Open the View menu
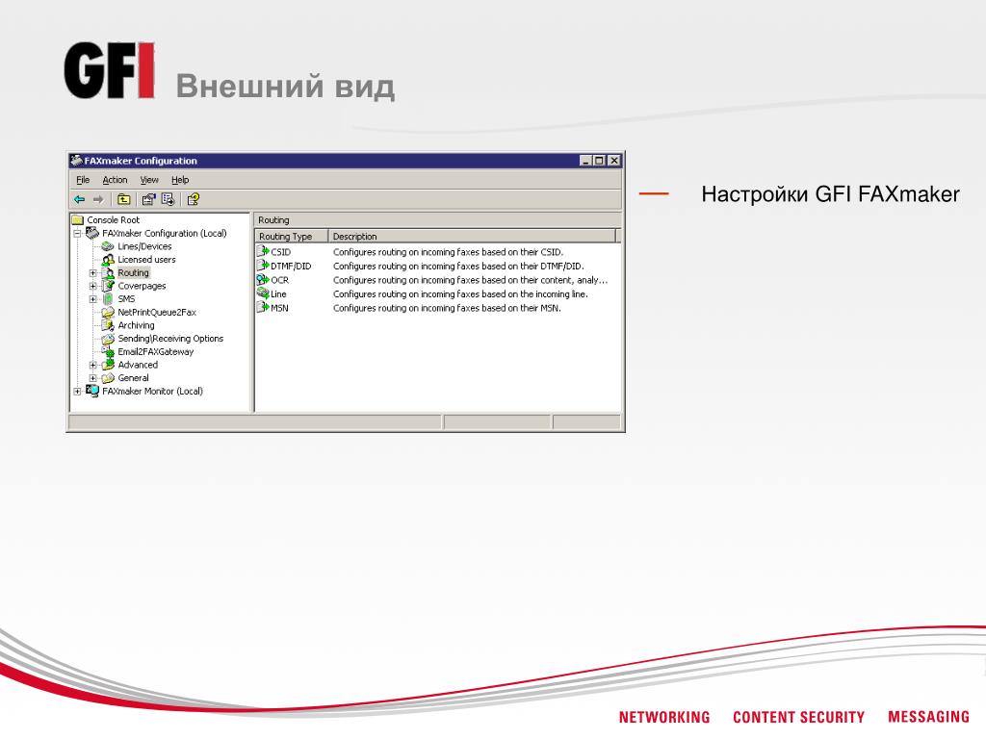 pos(149,180)
